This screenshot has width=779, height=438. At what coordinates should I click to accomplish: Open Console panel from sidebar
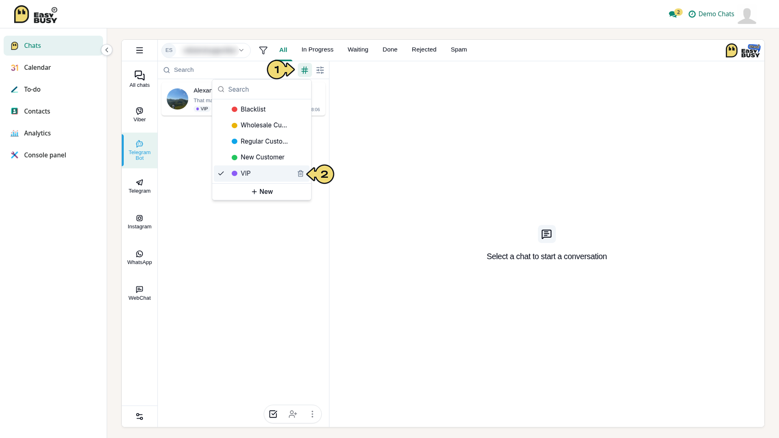(53, 155)
